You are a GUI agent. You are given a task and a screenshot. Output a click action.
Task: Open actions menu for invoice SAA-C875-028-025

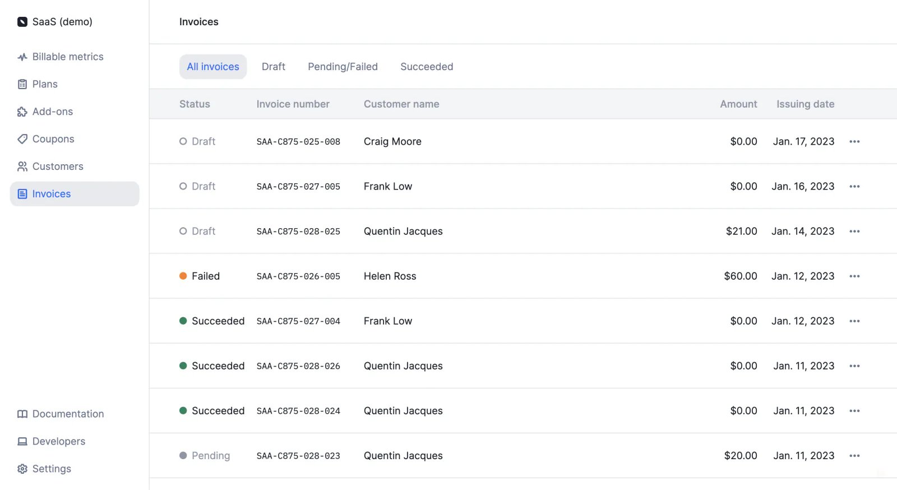854,231
